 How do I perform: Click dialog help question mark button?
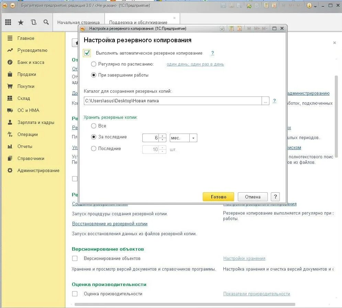275,197
